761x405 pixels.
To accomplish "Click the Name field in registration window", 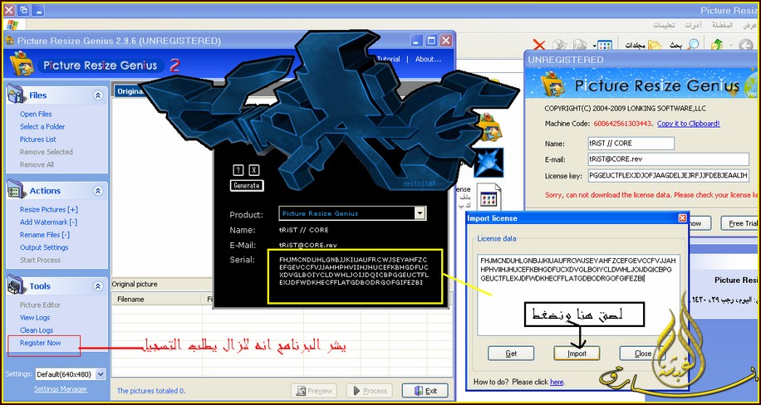I will point(631,144).
